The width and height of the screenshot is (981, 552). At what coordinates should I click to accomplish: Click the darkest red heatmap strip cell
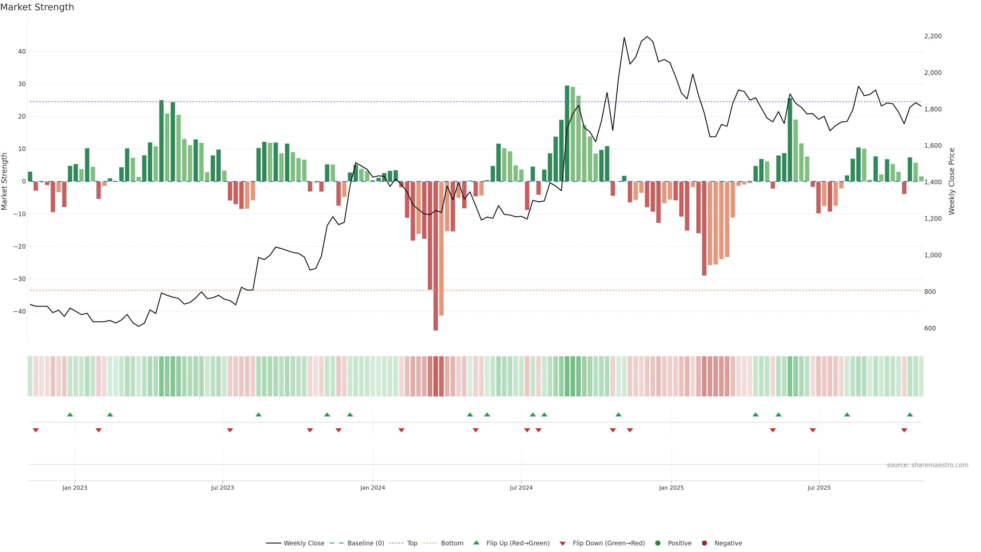436,376
